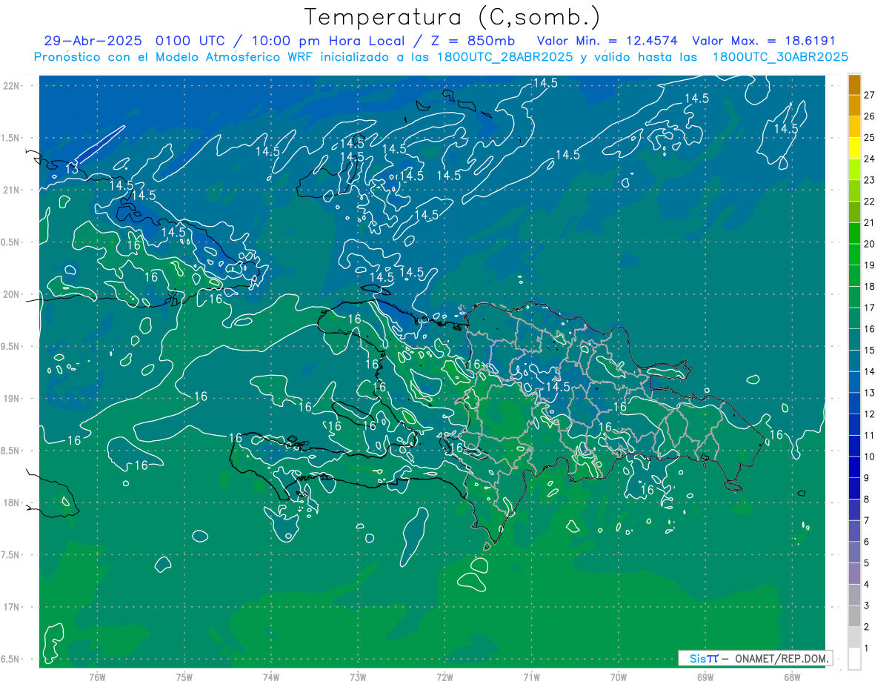Click the '70W' longitude axis label
Image resolution: width=889 pixels, height=687 pixels.
619,677
